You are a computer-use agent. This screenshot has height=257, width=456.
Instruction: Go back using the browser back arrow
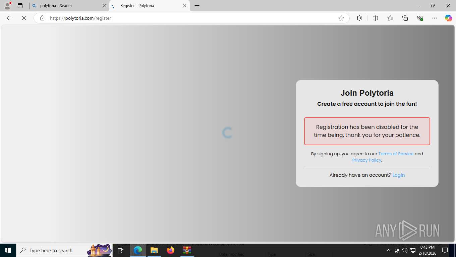(x=9, y=18)
